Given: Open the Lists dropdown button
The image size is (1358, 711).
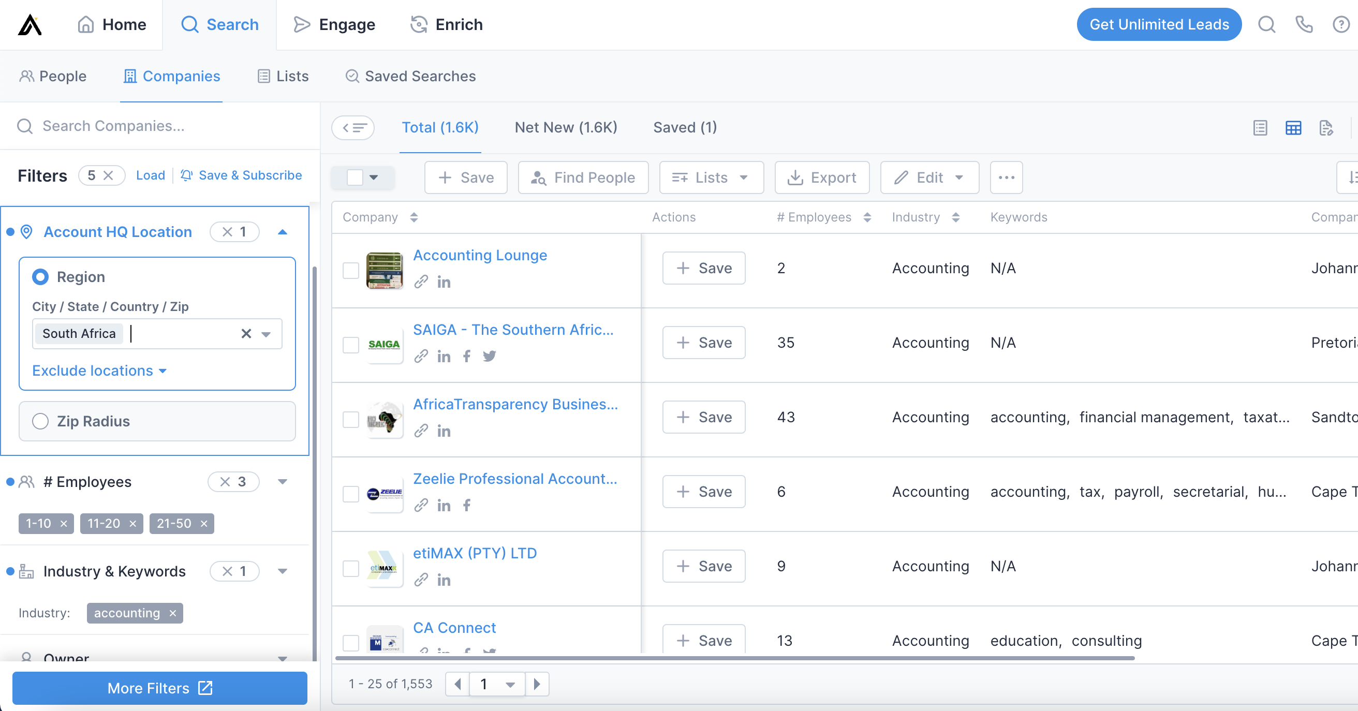Looking at the screenshot, I should point(711,177).
